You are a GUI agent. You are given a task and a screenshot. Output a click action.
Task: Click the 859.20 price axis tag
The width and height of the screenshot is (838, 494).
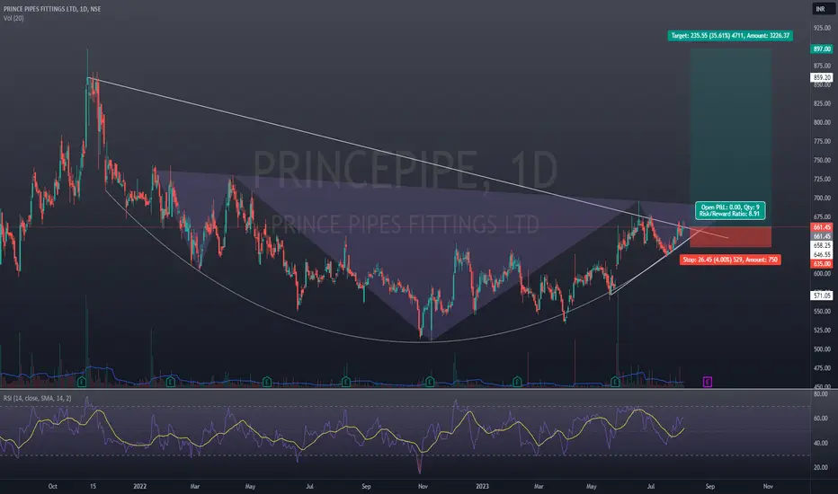(x=822, y=77)
